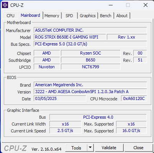Click the Close button at bottom
This screenshot has height=153, width=154.
coord(138,148)
